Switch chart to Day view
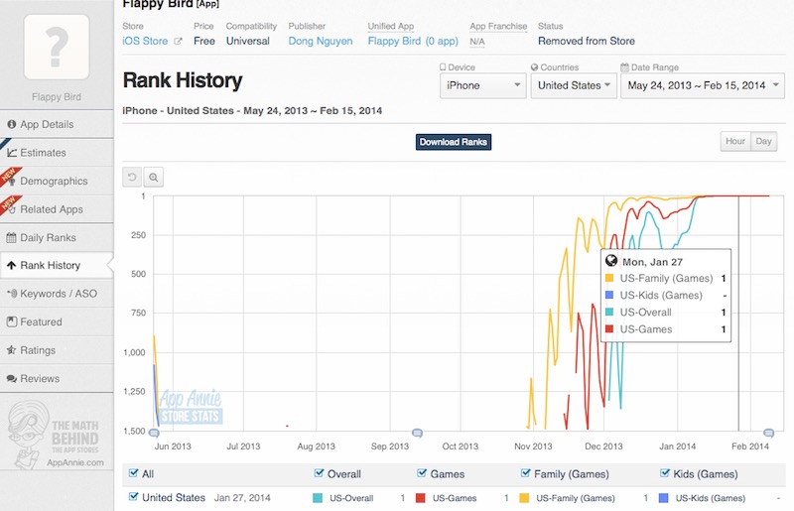This screenshot has height=511, width=794. (x=763, y=141)
